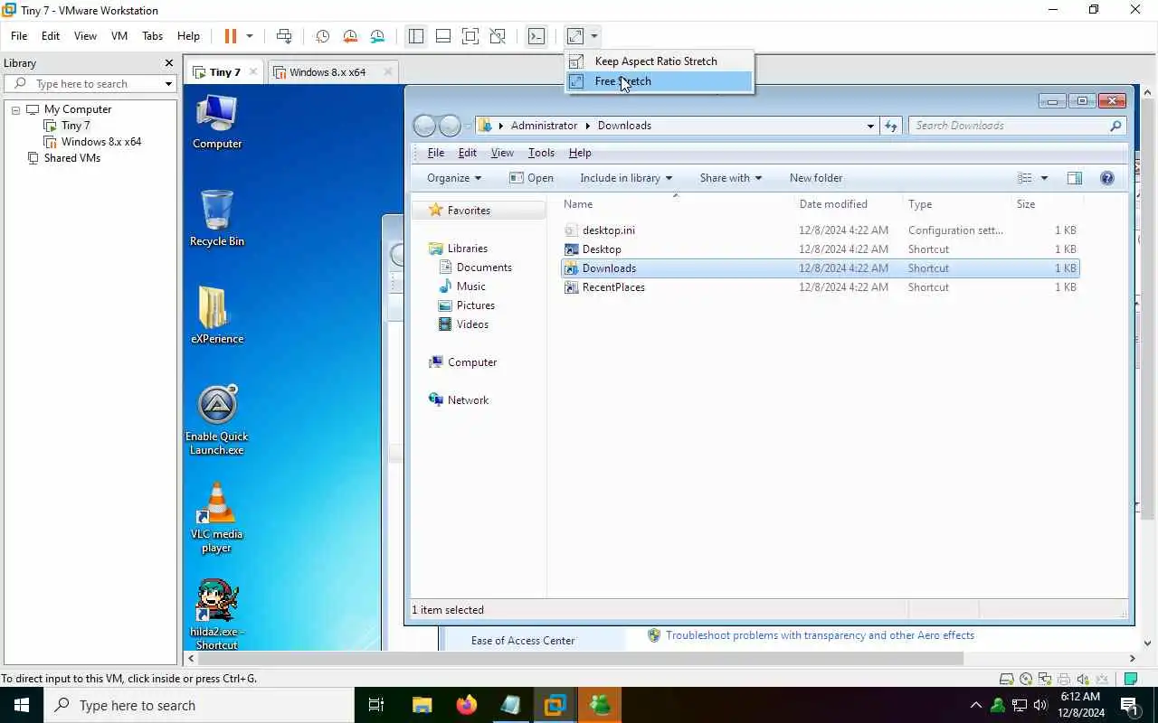Select Shared VMs in the library tree
This screenshot has height=723, width=1158.
point(72,158)
